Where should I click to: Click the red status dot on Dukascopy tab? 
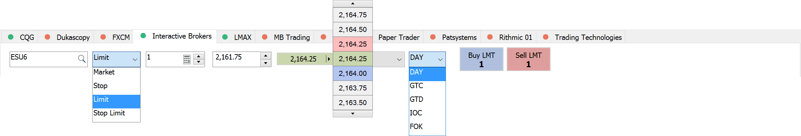coord(47,37)
